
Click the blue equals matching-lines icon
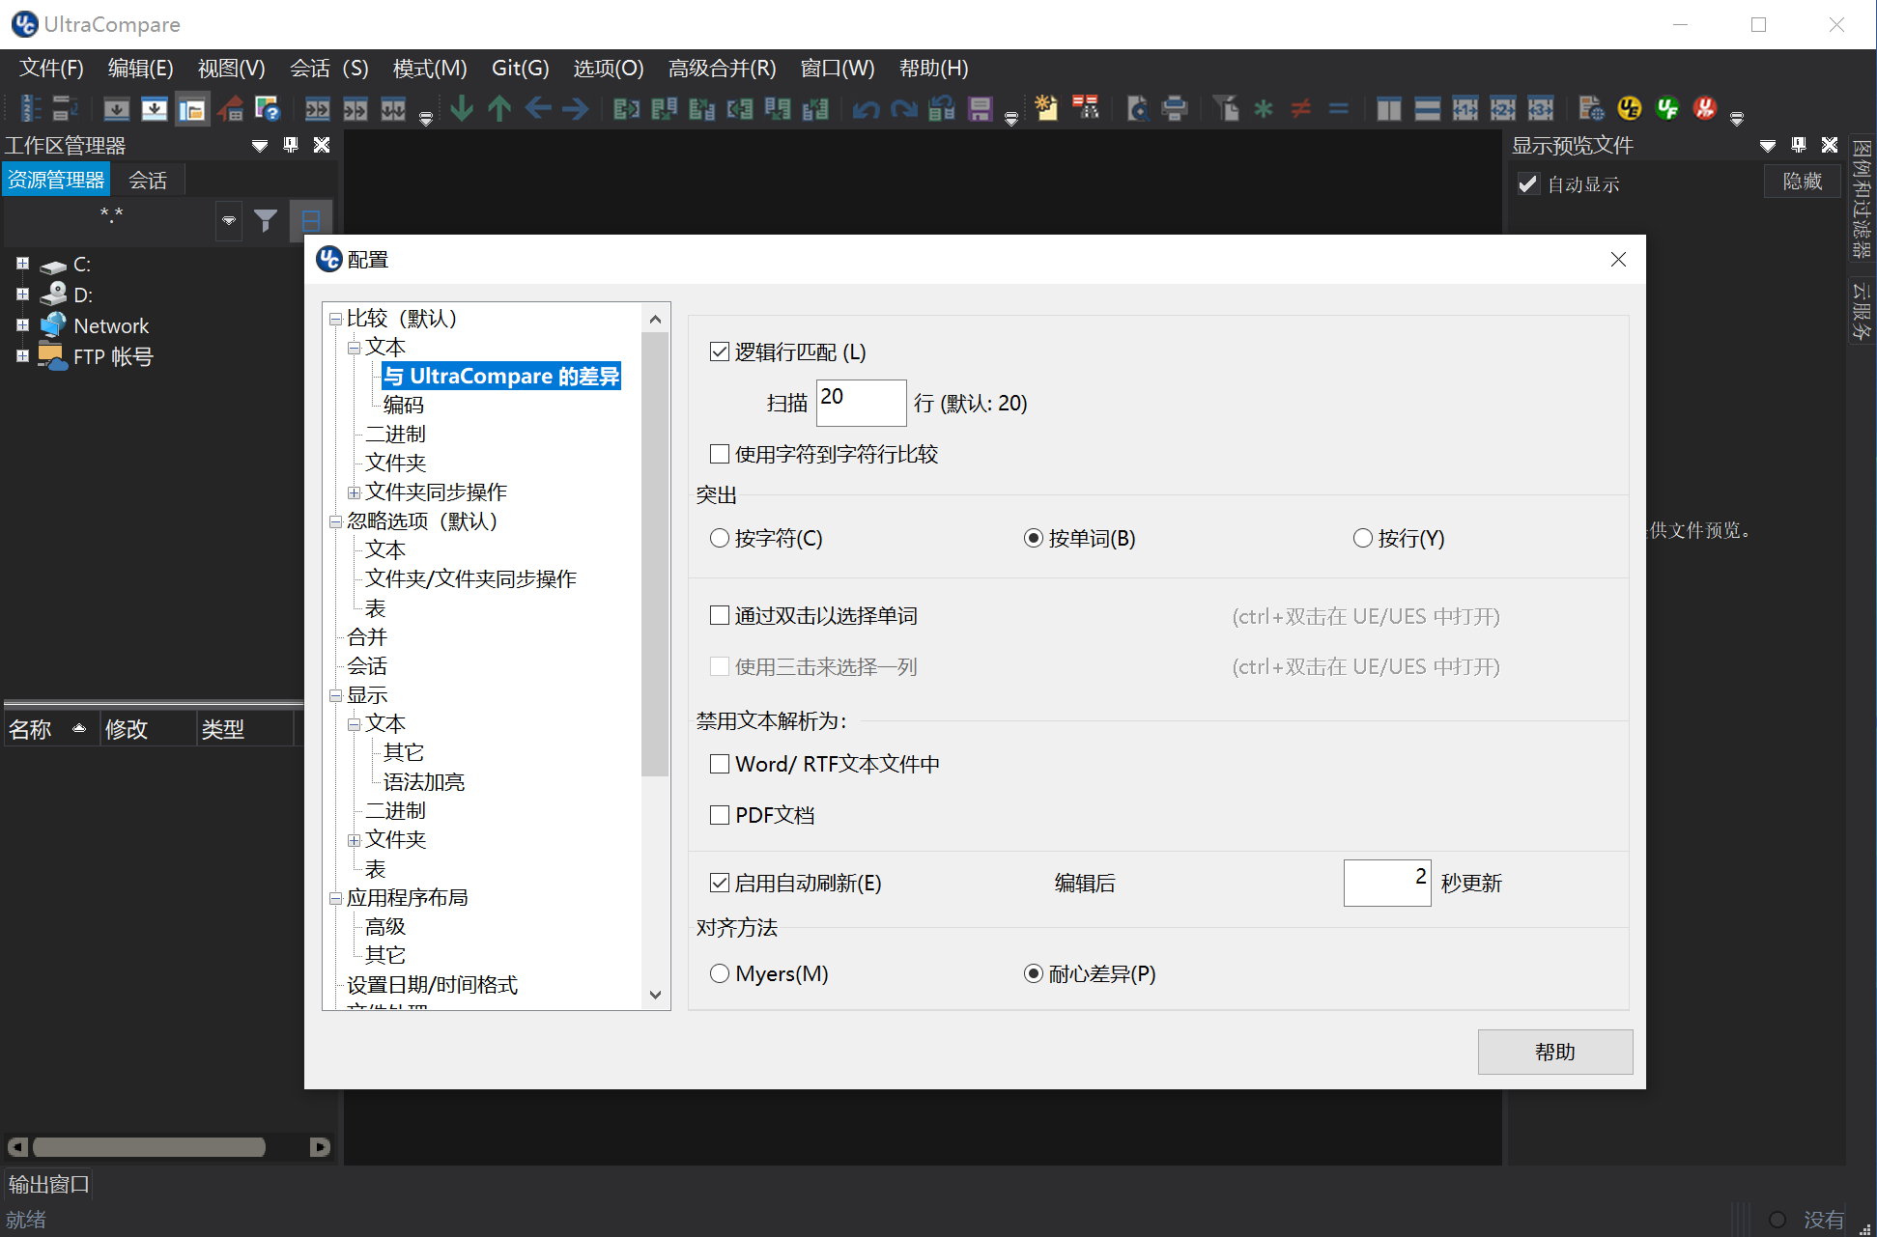(1338, 108)
